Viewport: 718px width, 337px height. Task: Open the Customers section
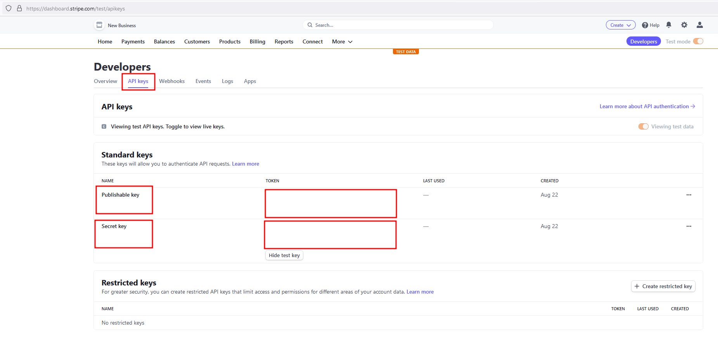197,41
